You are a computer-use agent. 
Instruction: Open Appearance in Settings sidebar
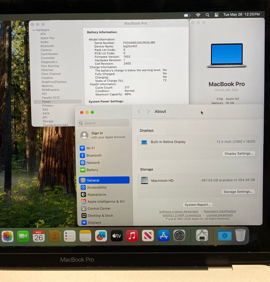pyautogui.click(x=104, y=195)
